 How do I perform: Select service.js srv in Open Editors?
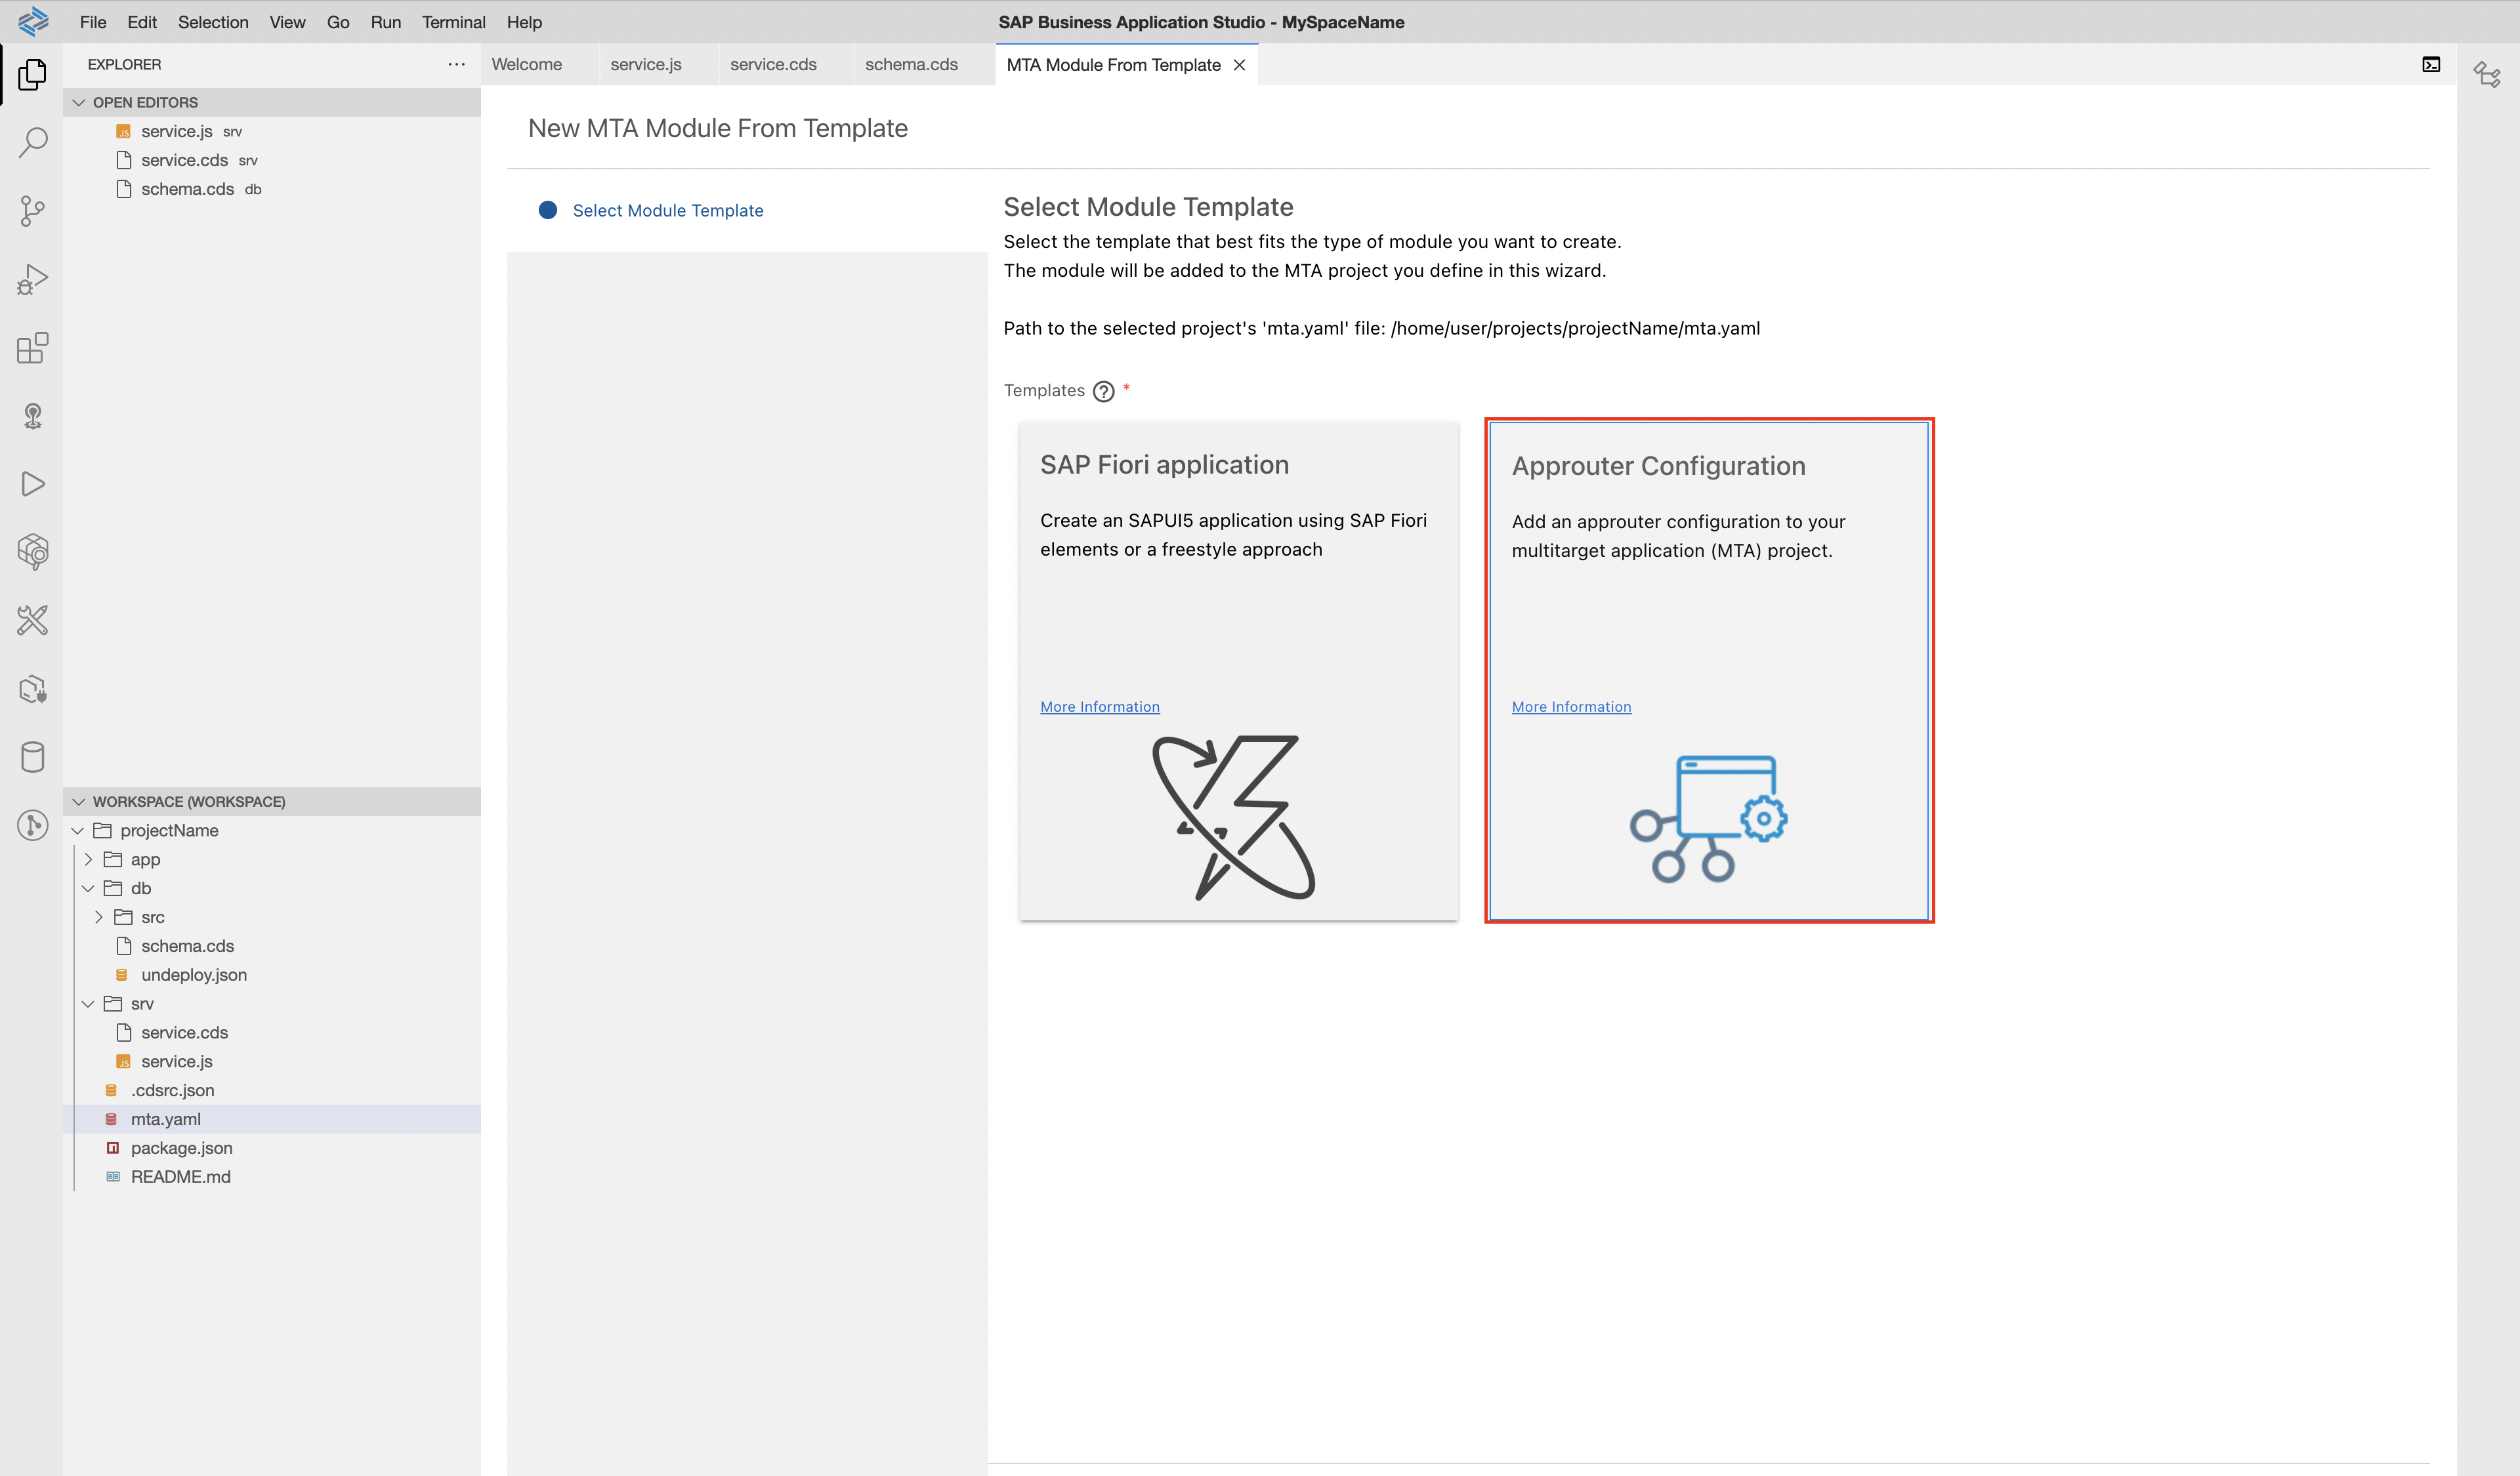(x=272, y=131)
